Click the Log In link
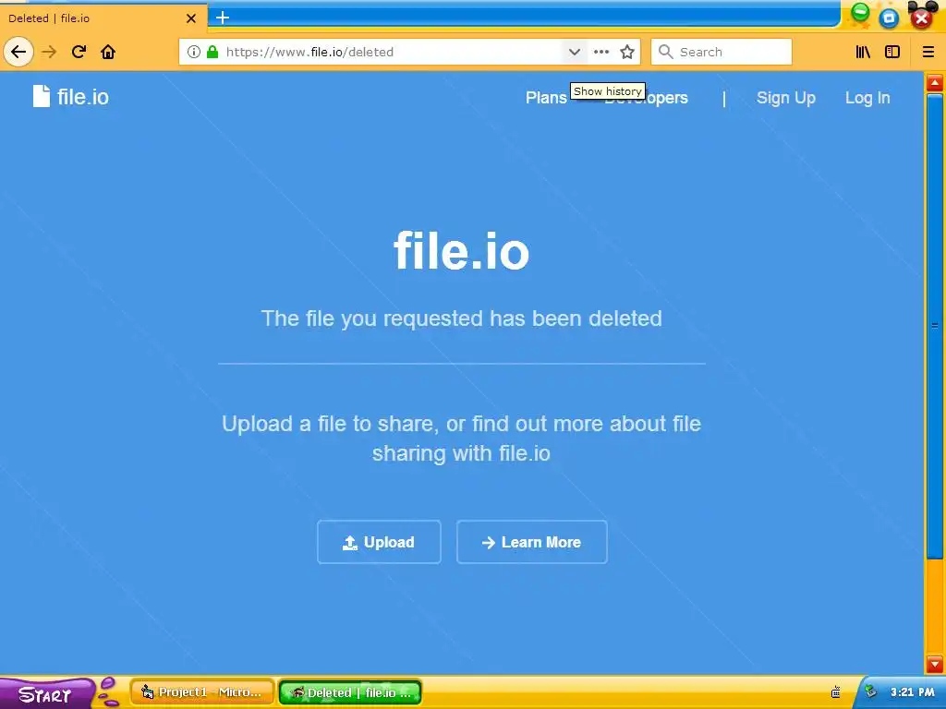 coord(867,98)
